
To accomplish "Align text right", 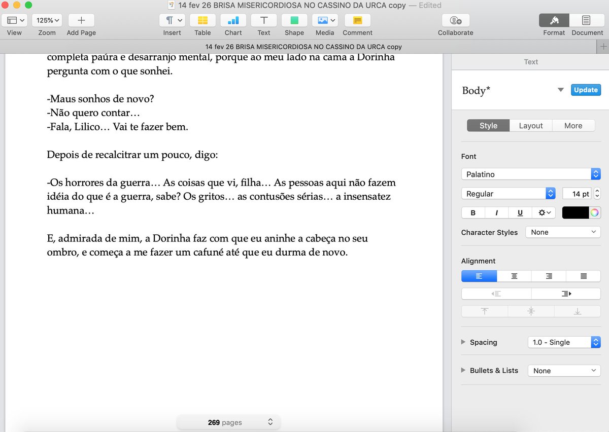I will tap(549, 276).
